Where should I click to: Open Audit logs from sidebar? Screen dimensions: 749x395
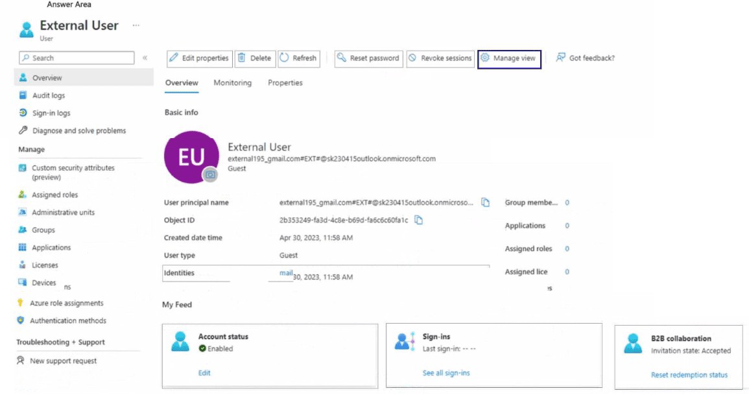(x=49, y=95)
